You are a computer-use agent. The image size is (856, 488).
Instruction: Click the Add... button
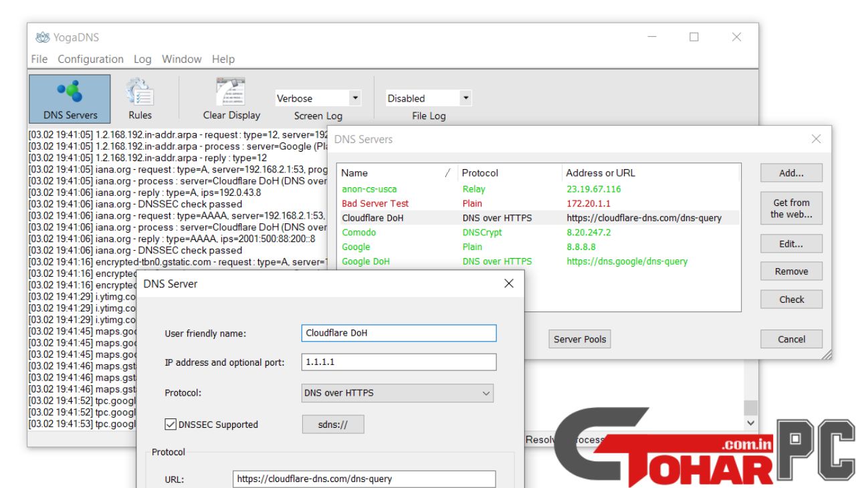pyautogui.click(x=791, y=173)
